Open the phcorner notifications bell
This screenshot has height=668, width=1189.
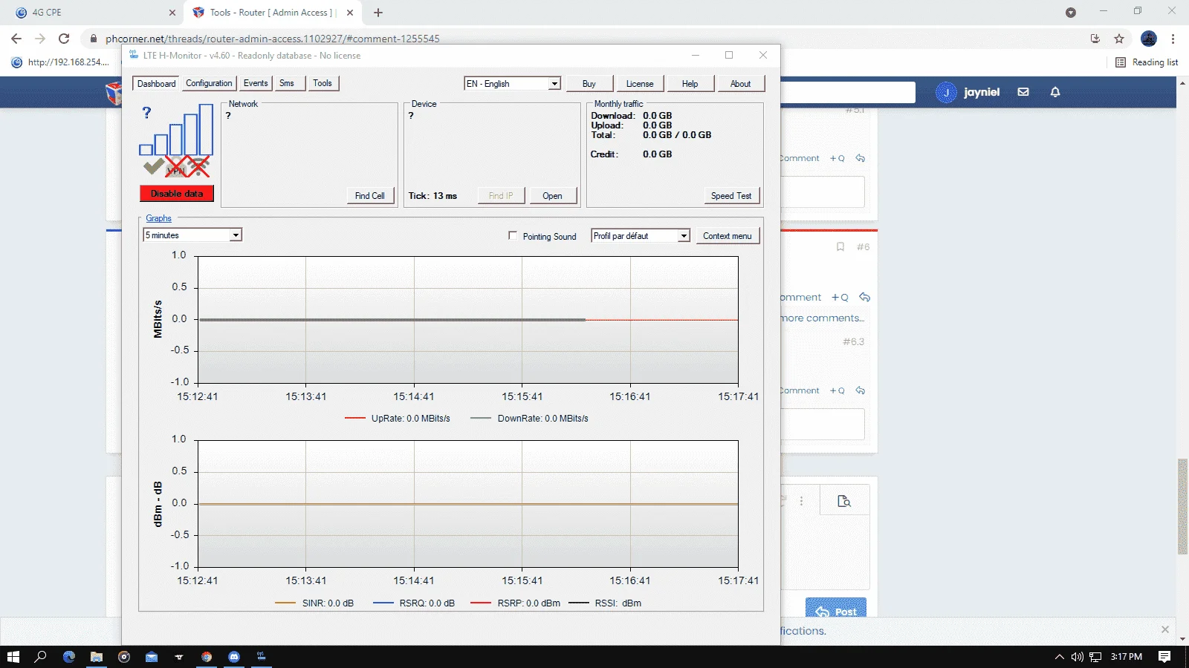1055,92
